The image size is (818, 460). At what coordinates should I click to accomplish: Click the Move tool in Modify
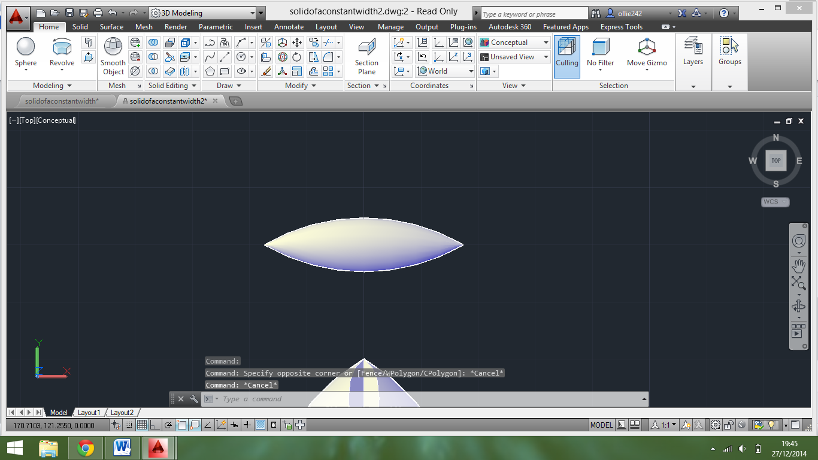(297, 43)
